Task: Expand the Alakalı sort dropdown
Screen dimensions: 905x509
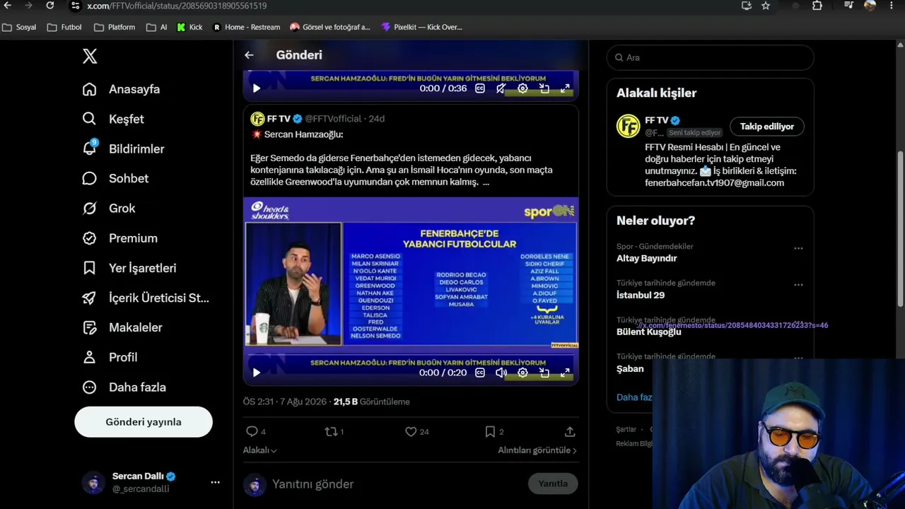Action: pos(260,450)
